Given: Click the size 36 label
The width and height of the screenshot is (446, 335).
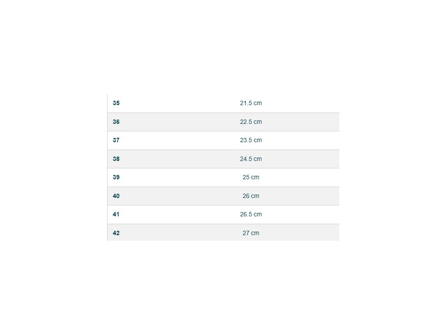Looking at the screenshot, I should tap(116, 122).
